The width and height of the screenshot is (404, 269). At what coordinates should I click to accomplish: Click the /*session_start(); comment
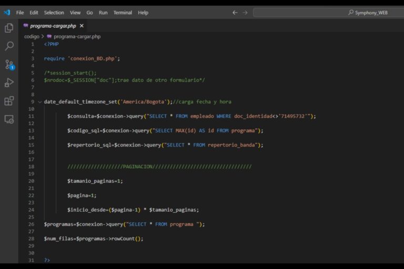click(70, 73)
